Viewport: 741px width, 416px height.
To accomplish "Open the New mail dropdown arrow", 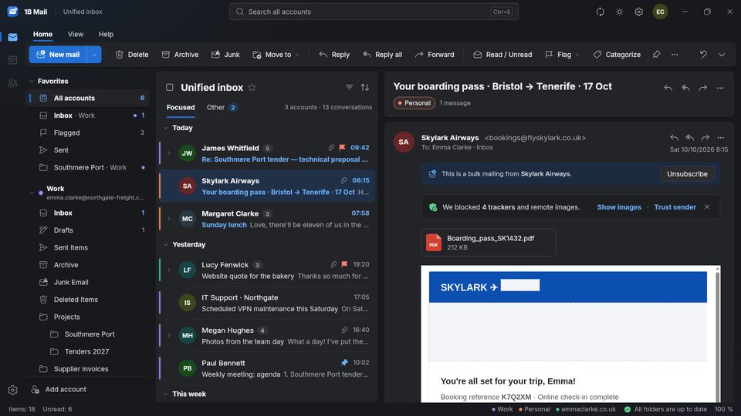I will [x=94, y=55].
